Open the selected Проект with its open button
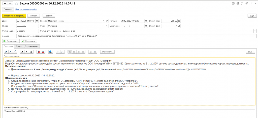258x118 pixels. coord(107,21)
